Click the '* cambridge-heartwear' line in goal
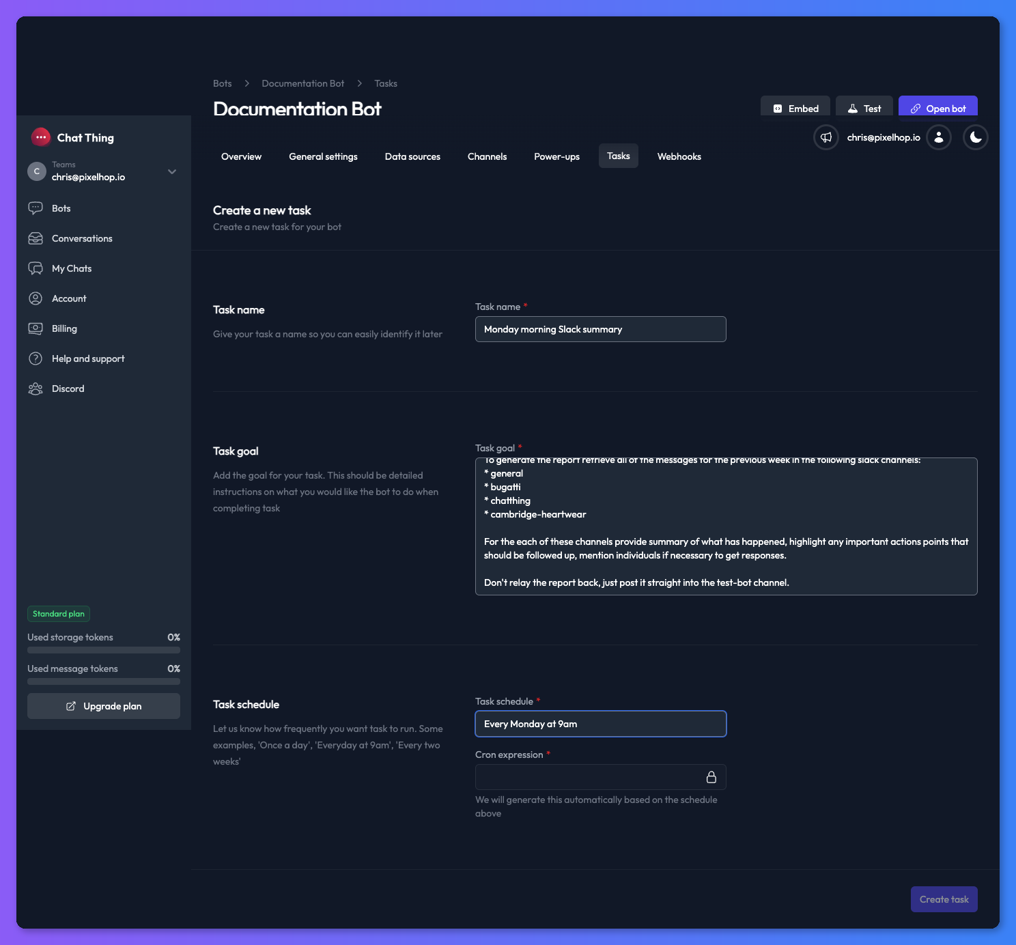Viewport: 1016px width, 945px height. coord(535,514)
